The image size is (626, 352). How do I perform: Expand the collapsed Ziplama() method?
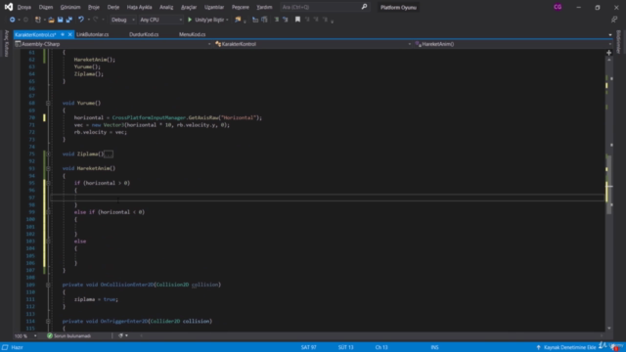[48, 154]
